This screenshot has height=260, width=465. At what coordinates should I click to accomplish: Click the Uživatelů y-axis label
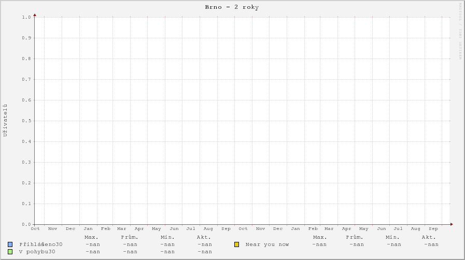tap(6, 120)
